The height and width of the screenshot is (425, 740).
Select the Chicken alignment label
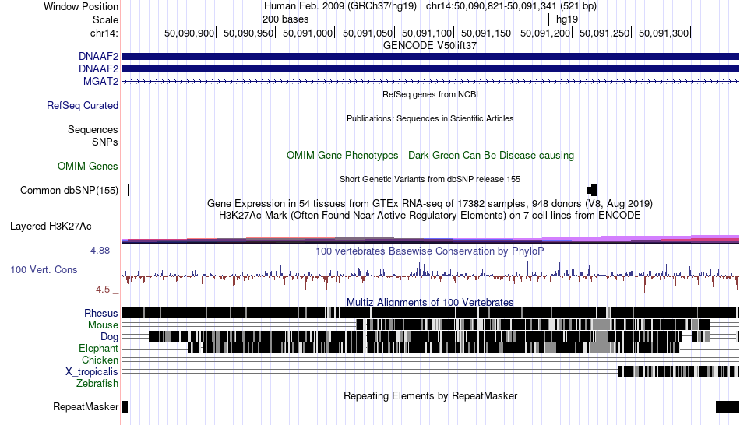tap(100, 360)
